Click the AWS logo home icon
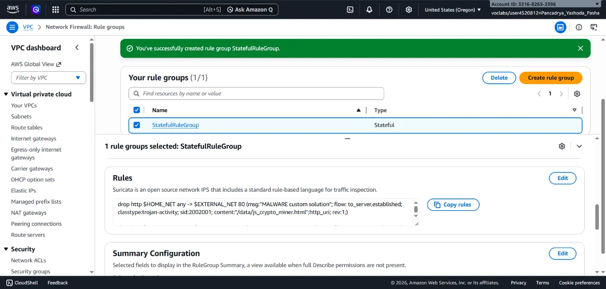Screen dimensions: 606x289 [x=13, y=9]
